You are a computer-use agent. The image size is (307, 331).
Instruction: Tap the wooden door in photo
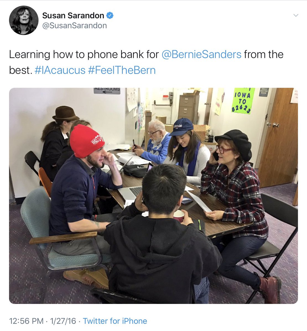point(277,137)
